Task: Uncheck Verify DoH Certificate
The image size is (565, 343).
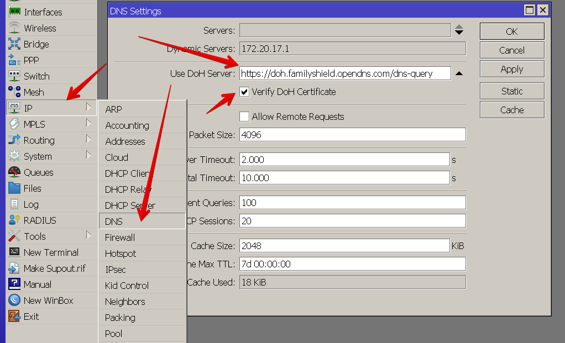Action: (x=244, y=92)
